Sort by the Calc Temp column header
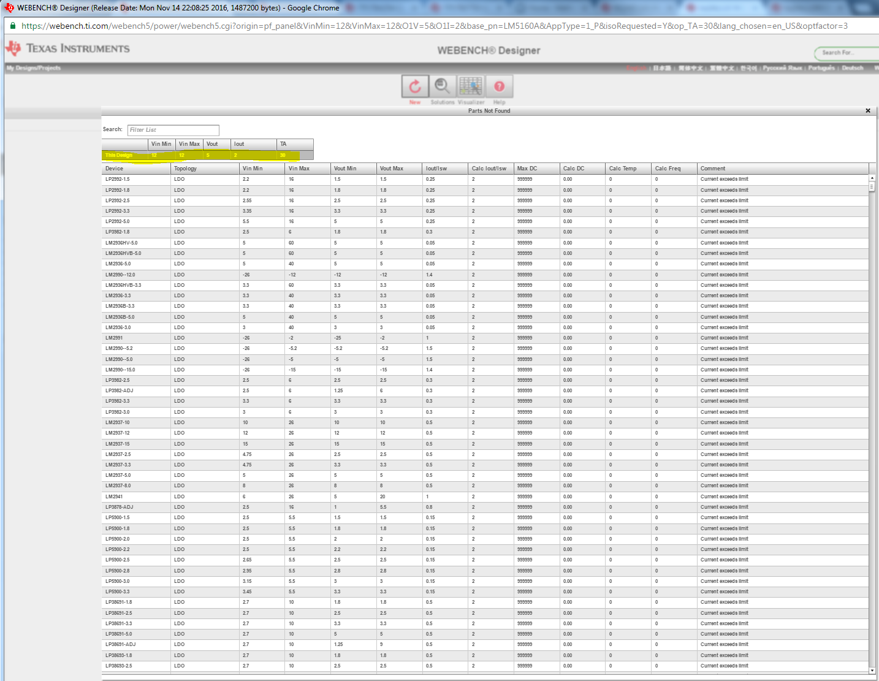879x681 pixels. 629,169
